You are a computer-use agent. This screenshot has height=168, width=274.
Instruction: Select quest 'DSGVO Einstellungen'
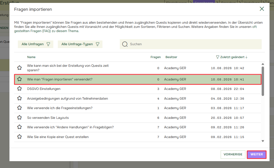coord(137,89)
